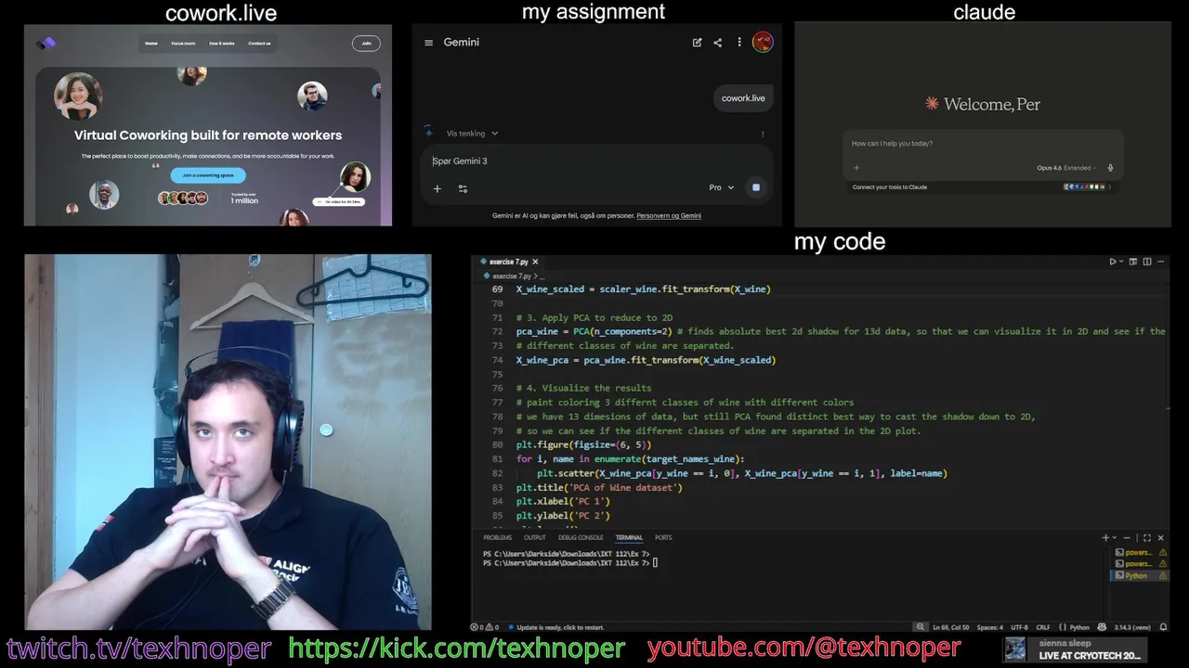The width and height of the screenshot is (1189, 668).
Task: Close the terminal panel
Action: (1160, 538)
